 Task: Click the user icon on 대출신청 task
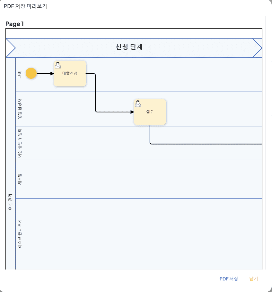tap(58, 65)
